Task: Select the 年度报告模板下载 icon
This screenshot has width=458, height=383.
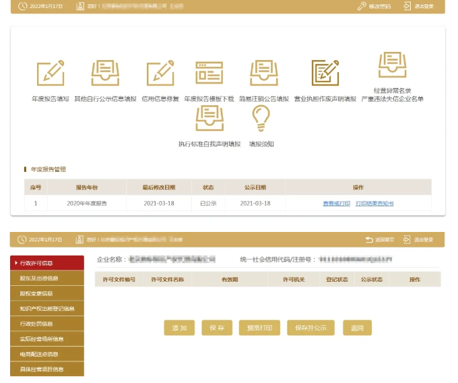Action: pos(209,73)
